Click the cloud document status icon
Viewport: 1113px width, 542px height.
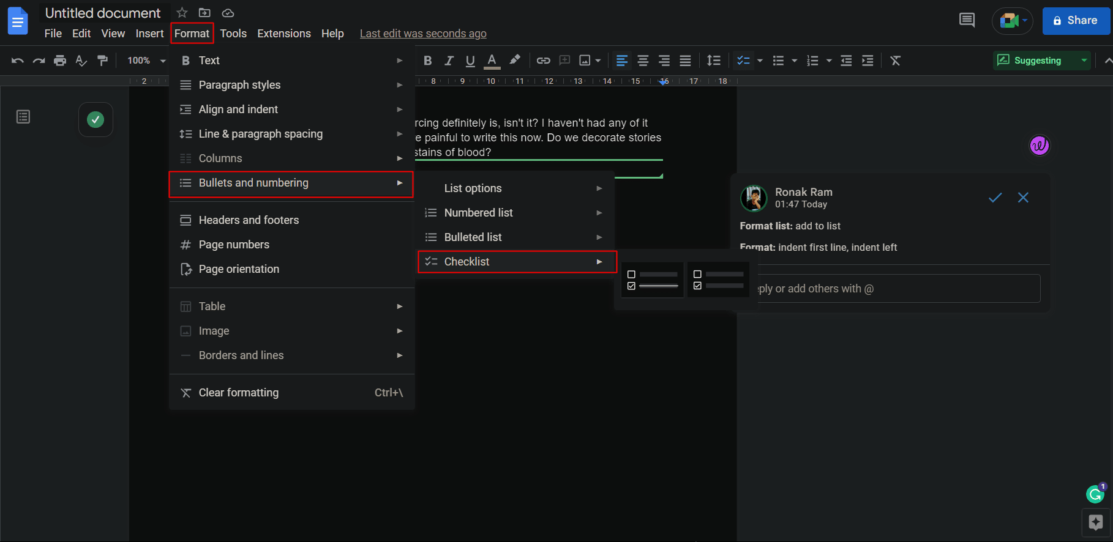pos(228,13)
